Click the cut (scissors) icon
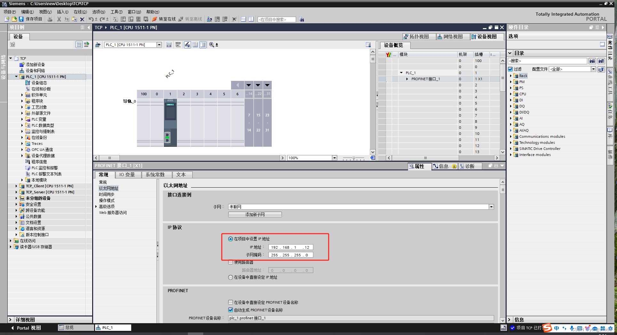Viewport: 617px width, 335px height. coord(59,19)
